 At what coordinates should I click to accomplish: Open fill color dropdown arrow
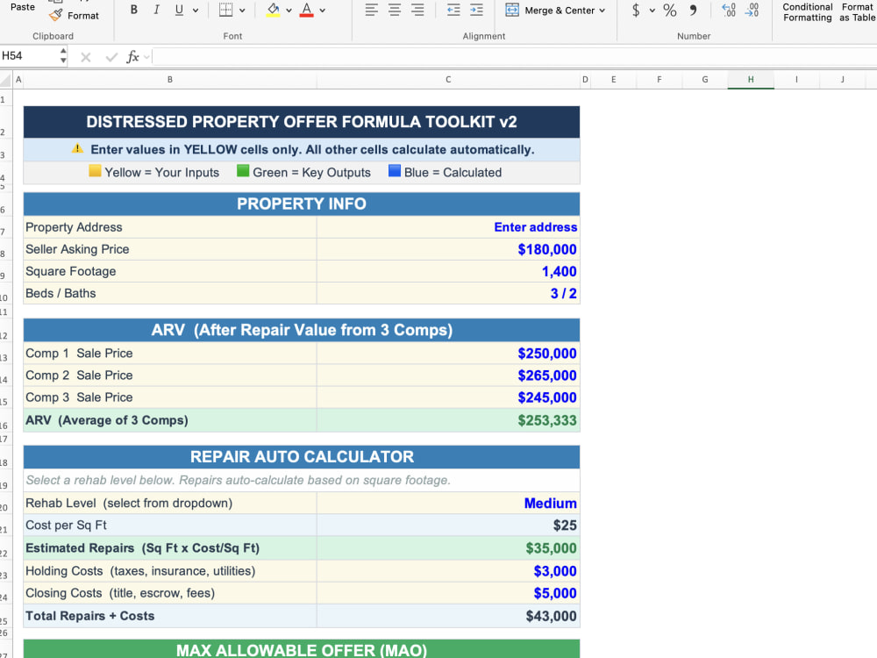289,10
